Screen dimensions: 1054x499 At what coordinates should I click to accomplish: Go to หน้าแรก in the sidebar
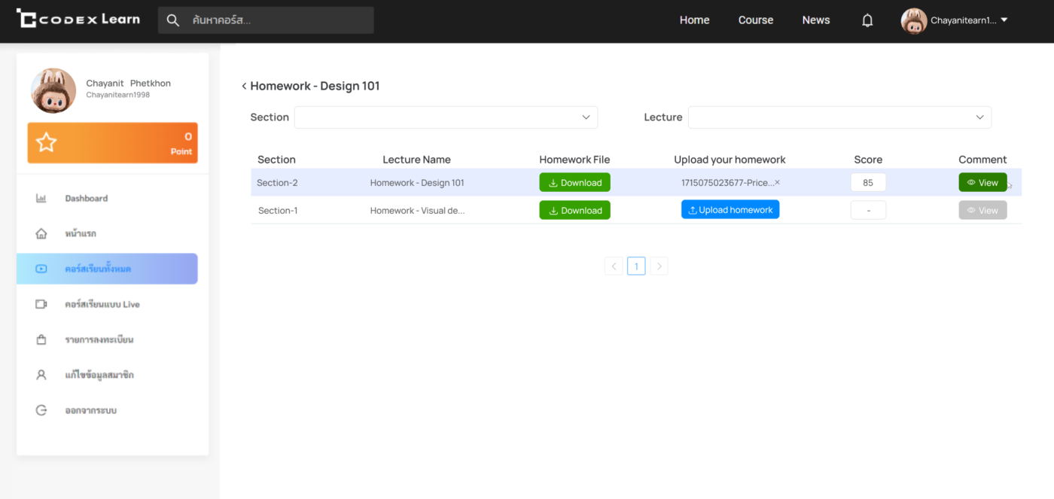(80, 234)
